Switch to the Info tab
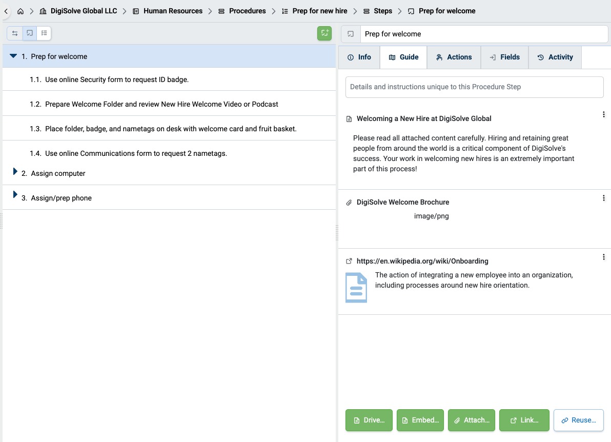 point(359,57)
